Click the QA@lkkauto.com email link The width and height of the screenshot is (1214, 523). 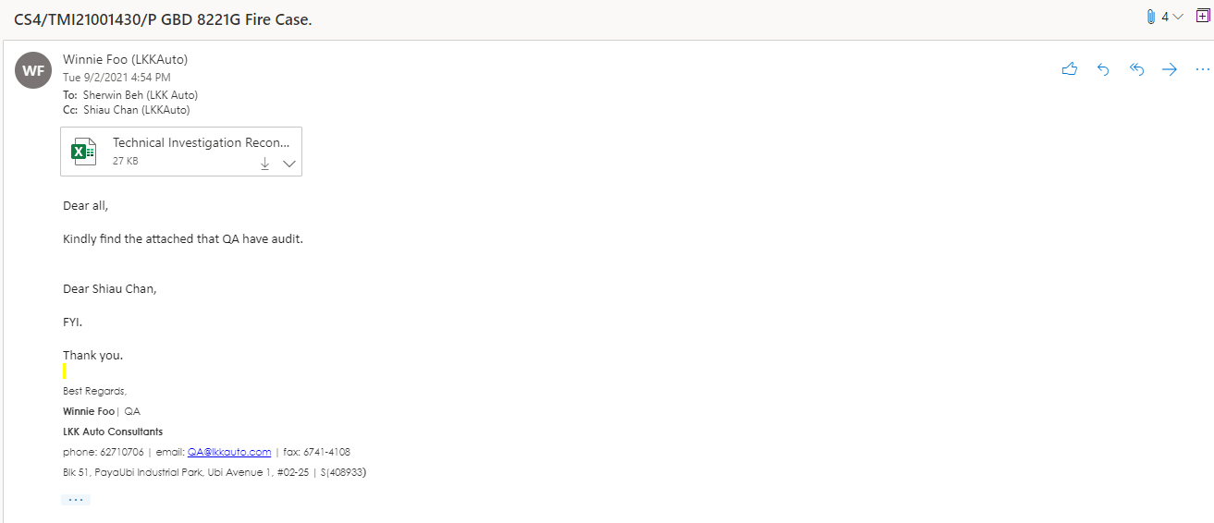click(x=229, y=452)
